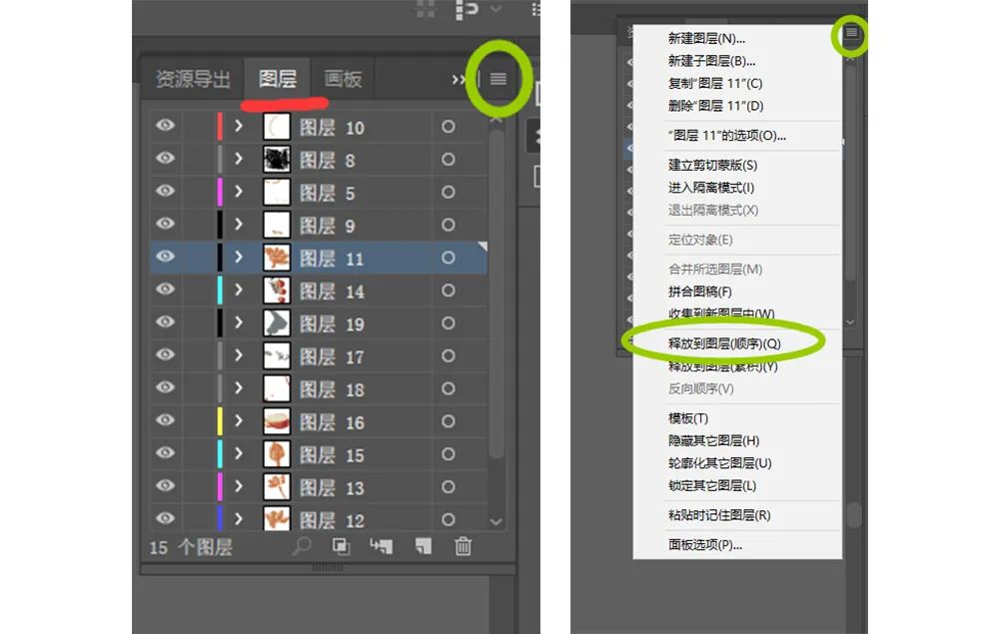Open the Layers panel flyout menu icon
Viewport: 999px width, 634px height.
[x=497, y=80]
